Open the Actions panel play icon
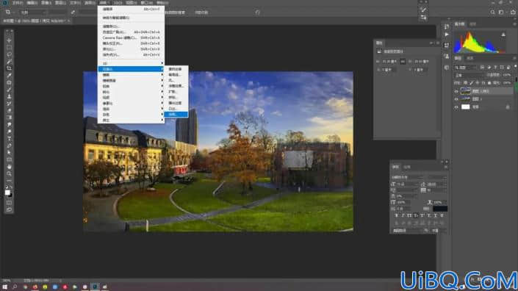 pyautogui.click(x=447, y=35)
